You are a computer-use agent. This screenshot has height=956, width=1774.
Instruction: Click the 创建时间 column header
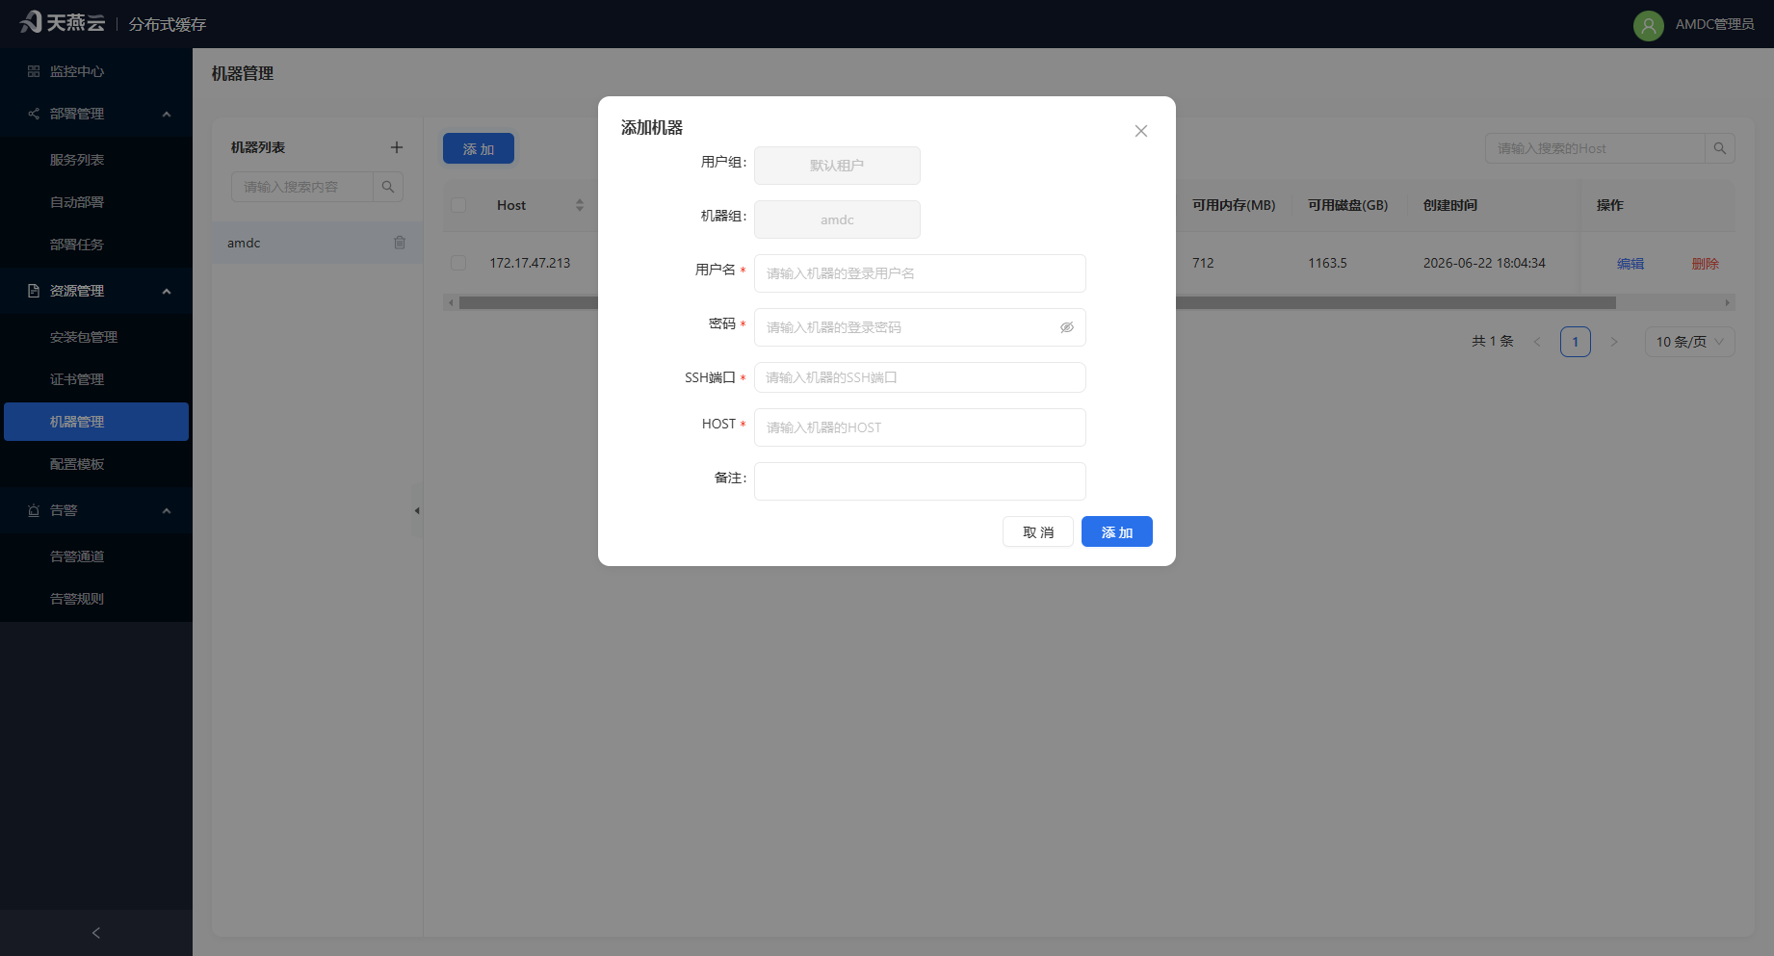[1450, 205]
